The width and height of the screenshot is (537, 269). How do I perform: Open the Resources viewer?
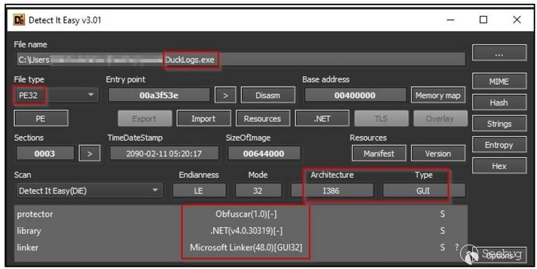pyautogui.click(x=263, y=119)
